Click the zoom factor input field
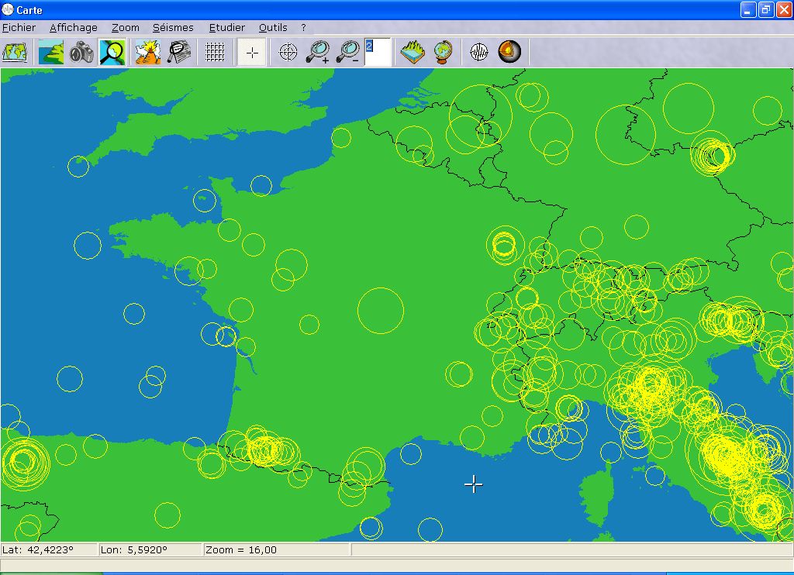The image size is (794, 575). pos(378,52)
